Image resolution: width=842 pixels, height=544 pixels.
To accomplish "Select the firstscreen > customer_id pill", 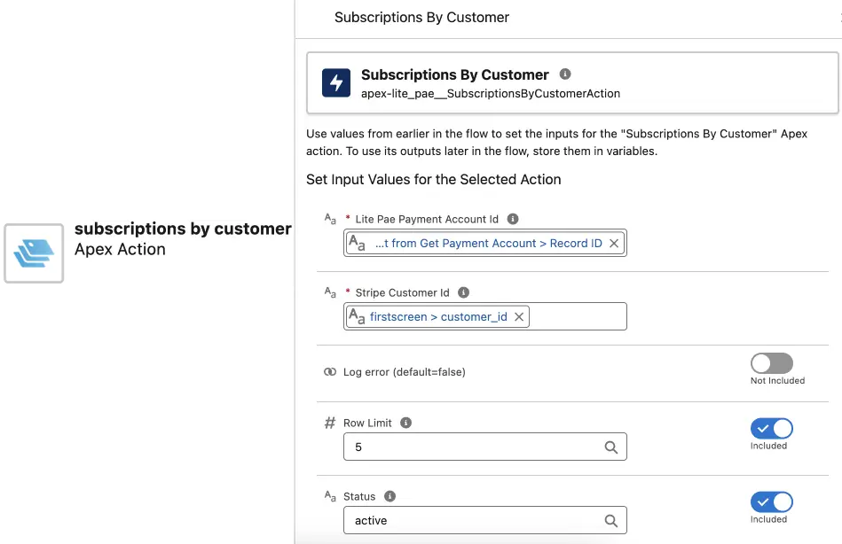I will (437, 316).
